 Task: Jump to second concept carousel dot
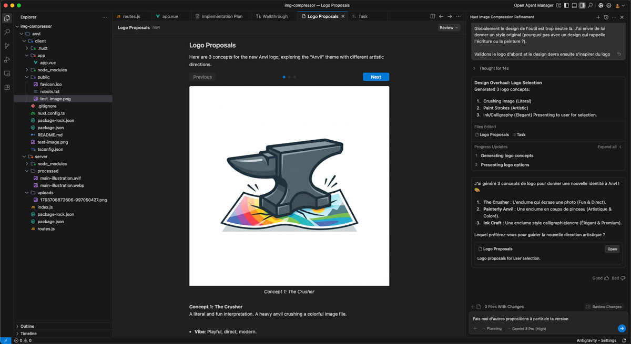289,77
